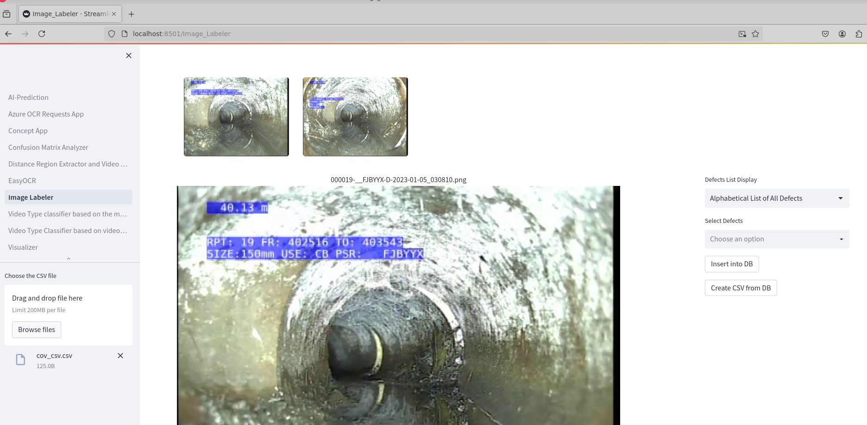Remove the cov_csv.csv uploaded file
Viewport: 867px width, 425px height.
(120, 356)
